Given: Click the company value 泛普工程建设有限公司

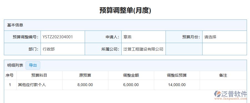Looking at the screenshot, I should [143, 49].
